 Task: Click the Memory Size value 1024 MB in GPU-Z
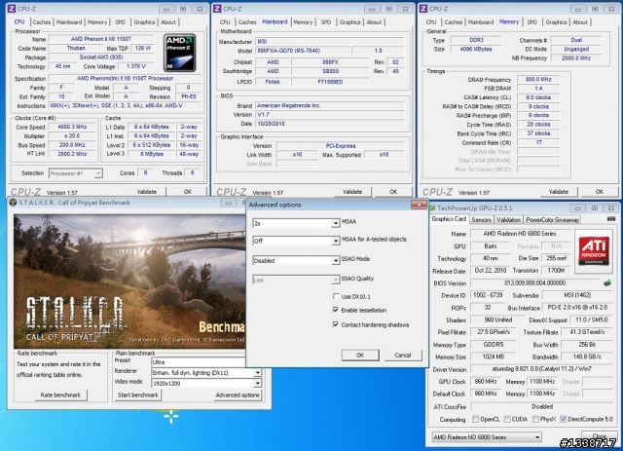pyautogui.click(x=494, y=357)
